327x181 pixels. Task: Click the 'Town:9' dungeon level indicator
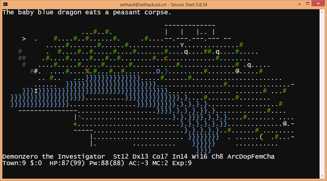[14, 163]
